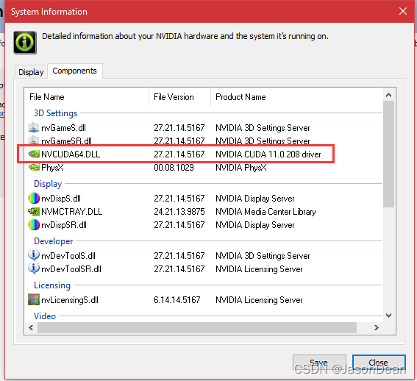Click the vertical scrollbar down arrow
417x381 pixels.
[388, 316]
